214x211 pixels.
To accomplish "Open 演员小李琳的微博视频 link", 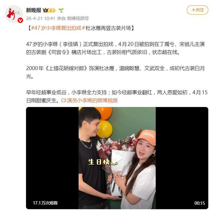I will click(92, 100).
